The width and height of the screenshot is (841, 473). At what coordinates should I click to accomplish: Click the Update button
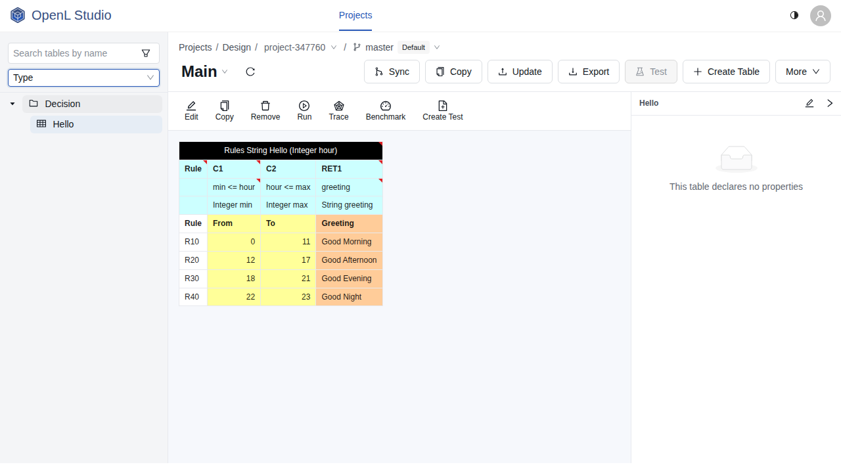tap(520, 72)
